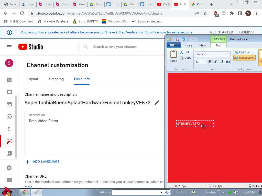Click GET STARTED for 2-Step Verification
The height and width of the screenshot is (196, 262).
[222, 32]
